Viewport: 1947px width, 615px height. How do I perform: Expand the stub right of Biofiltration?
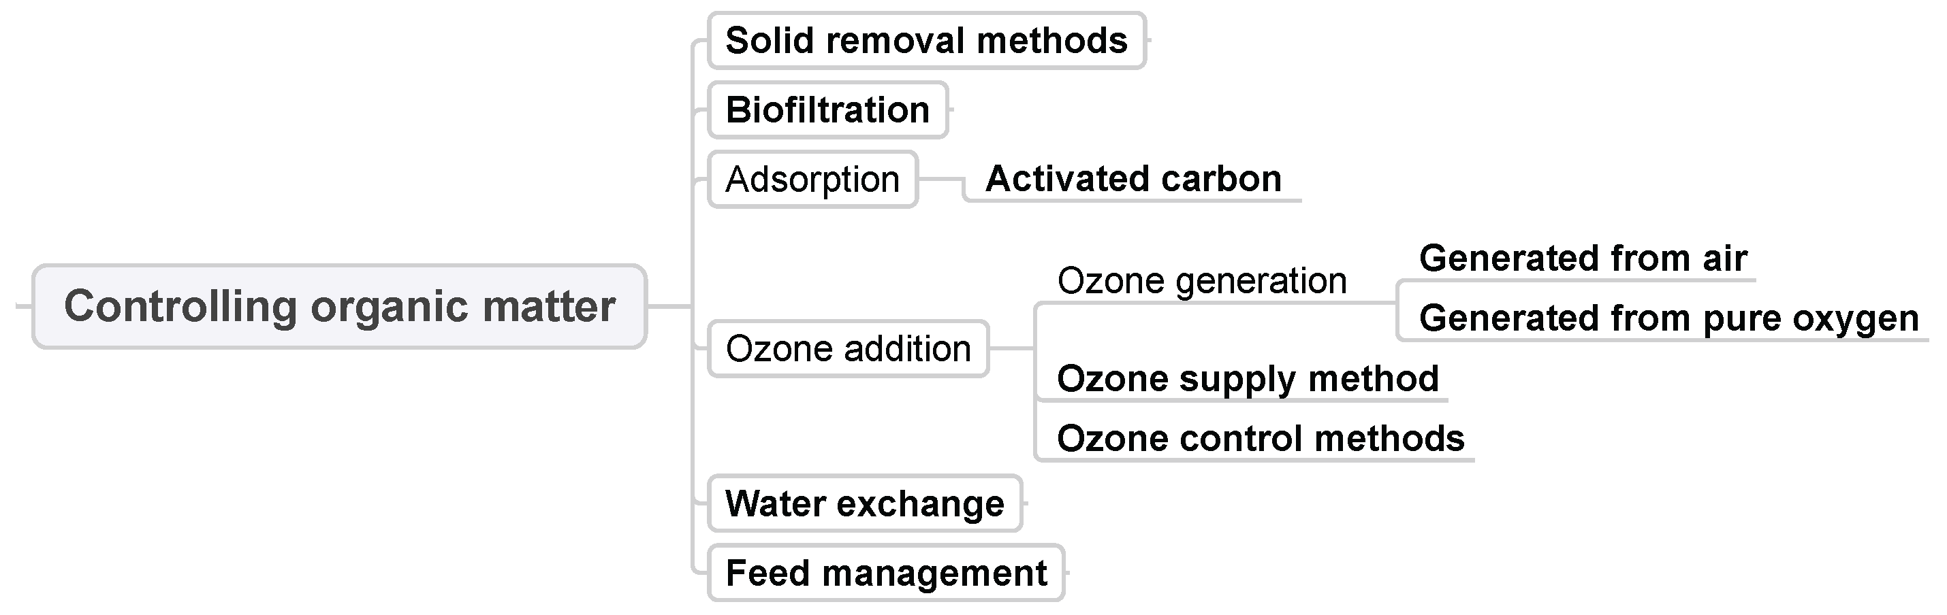[951, 110]
